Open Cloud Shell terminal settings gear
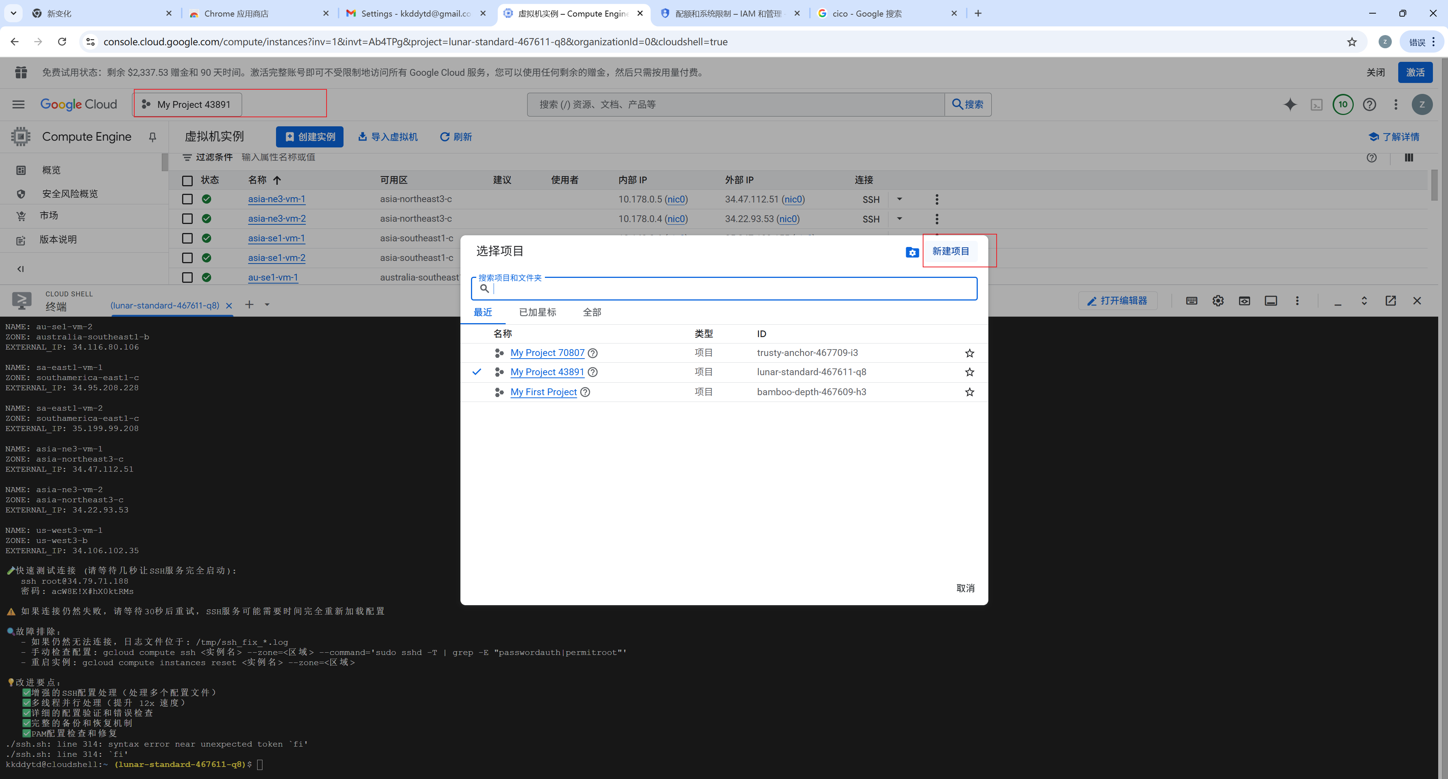The height and width of the screenshot is (779, 1448). (x=1218, y=301)
